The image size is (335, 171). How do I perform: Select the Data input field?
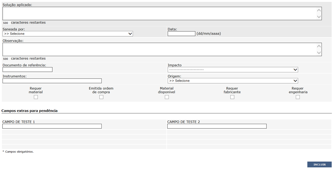(181, 34)
